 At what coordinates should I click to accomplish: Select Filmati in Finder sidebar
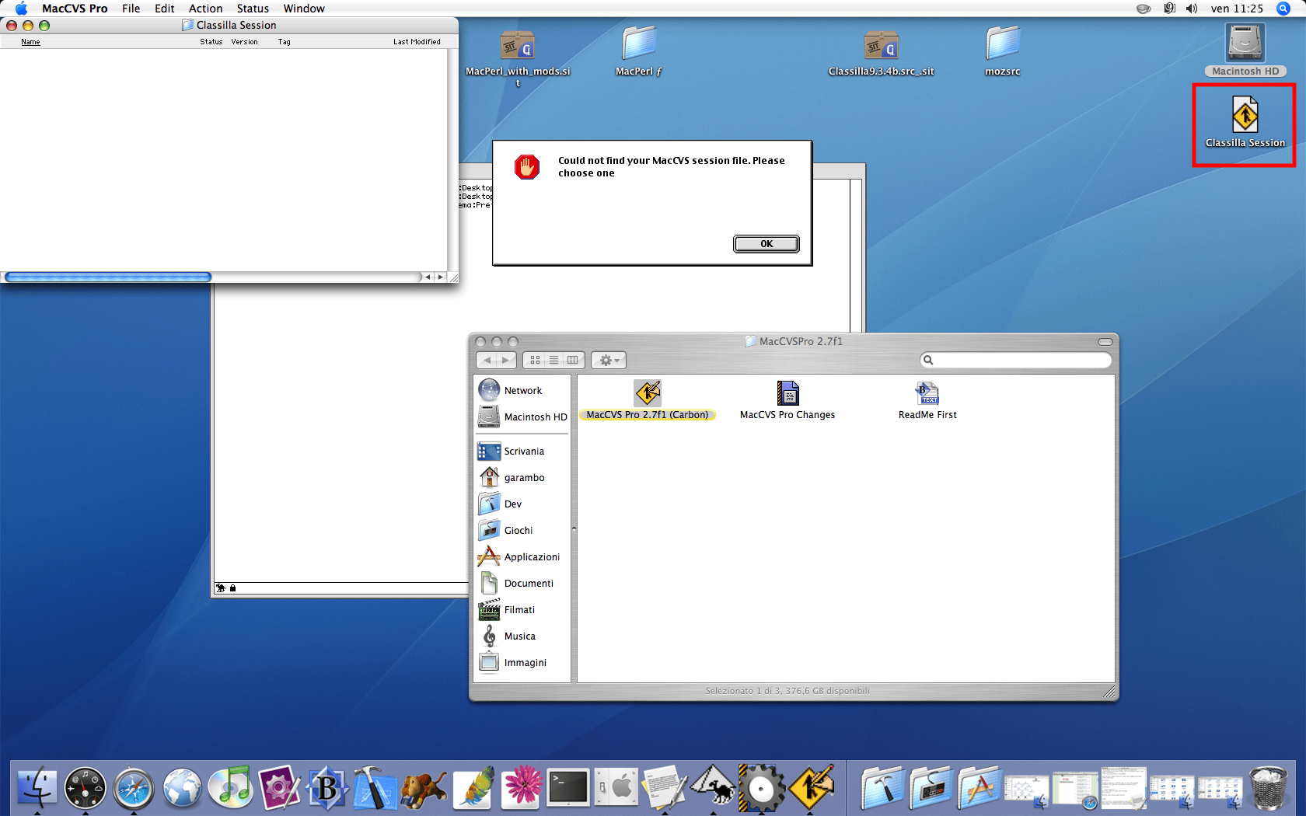(x=522, y=609)
